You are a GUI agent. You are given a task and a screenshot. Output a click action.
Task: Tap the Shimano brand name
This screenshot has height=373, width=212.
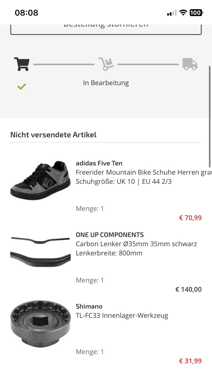89,306
